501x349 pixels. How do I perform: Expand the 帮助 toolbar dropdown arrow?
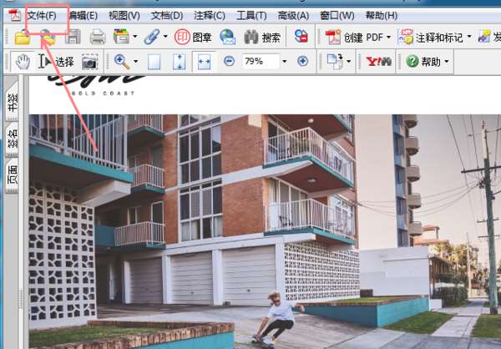click(x=447, y=61)
